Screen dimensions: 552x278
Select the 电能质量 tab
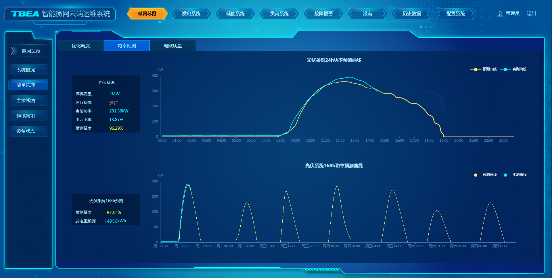pos(172,46)
